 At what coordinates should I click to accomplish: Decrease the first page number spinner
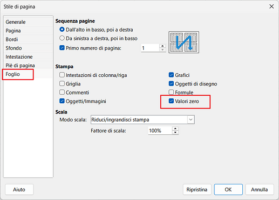[x=162, y=50]
